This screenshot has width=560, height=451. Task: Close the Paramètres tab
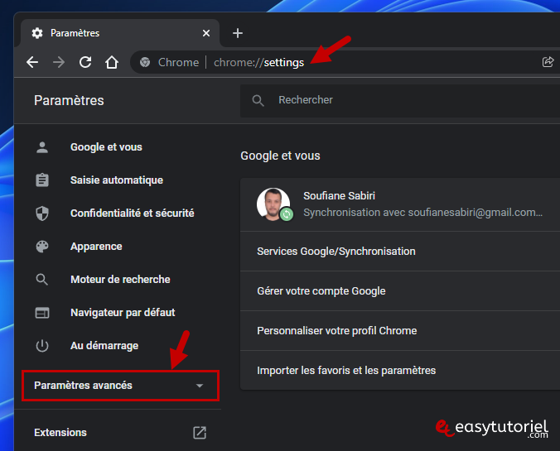pos(206,33)
